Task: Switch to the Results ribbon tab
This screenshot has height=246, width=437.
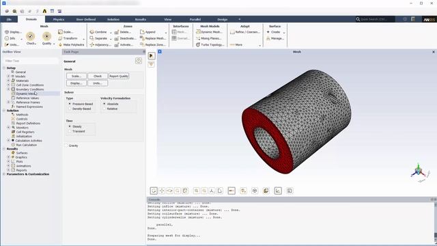Action: [141, 19]
